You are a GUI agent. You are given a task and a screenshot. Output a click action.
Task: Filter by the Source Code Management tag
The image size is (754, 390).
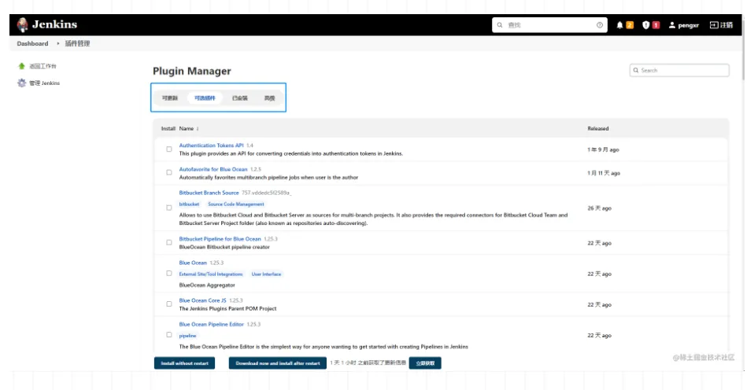(235, 204)
